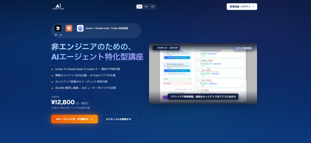Click the spark icon beside 24/365 bullet
The width and height of the screenshot is (311, 143).
pos(52,88)
